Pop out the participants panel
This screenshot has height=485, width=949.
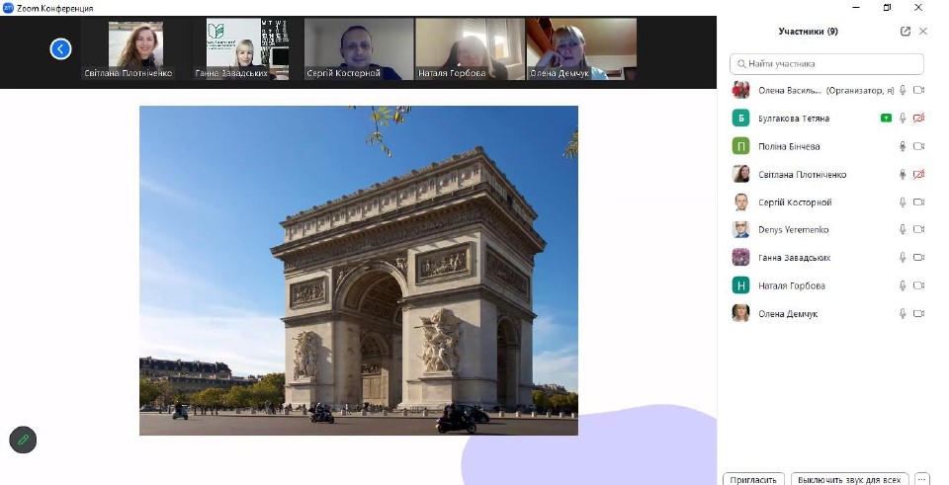coord(906,32)
